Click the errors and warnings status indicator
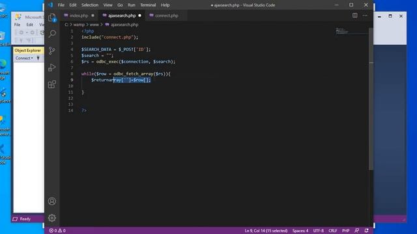The height and width of the screenshot is (234, 417). [x=57, y=231]
